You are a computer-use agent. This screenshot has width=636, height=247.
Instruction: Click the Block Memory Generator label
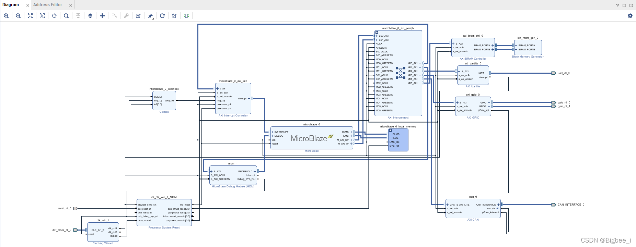[528, 57]
